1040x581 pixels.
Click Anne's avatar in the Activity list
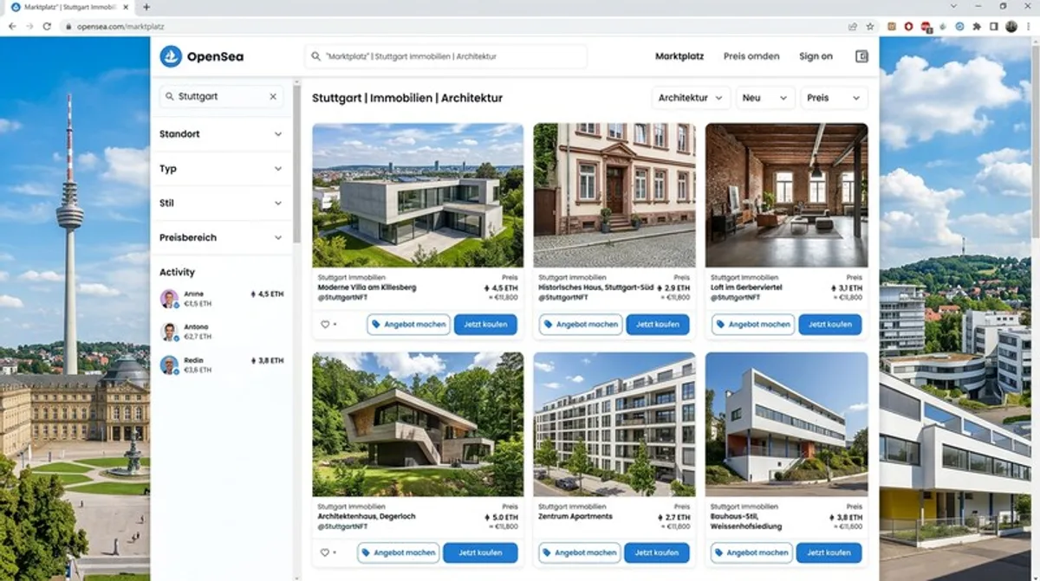point(169,299)
